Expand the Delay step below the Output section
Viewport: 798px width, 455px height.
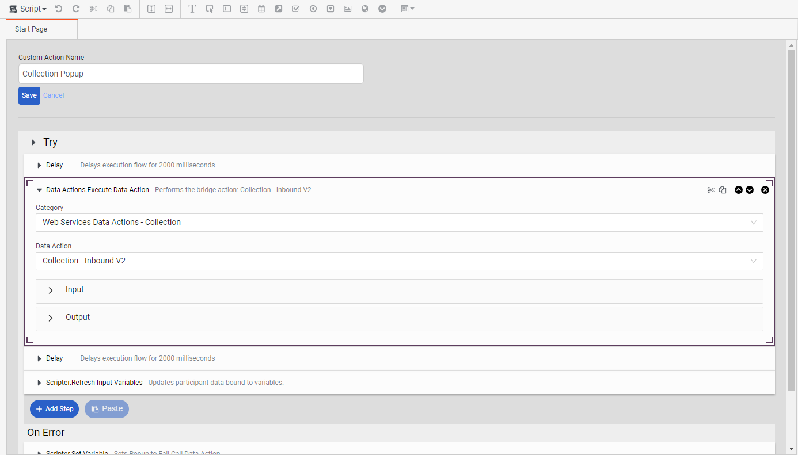[40, 358]
